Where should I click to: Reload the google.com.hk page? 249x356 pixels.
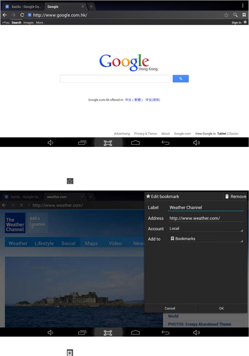22,15
